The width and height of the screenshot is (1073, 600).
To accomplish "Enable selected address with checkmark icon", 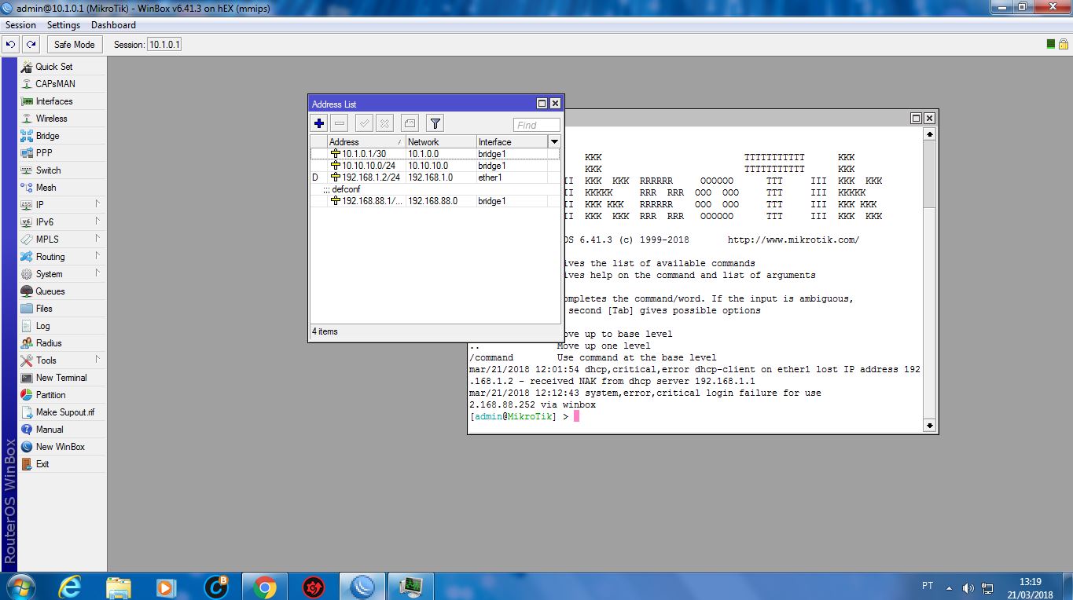I will (363, 123).
